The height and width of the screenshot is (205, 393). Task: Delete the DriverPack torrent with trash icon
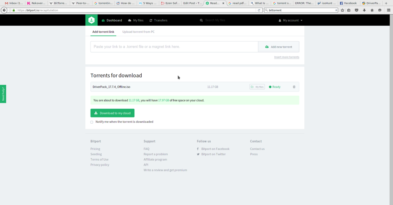[294, 87]
